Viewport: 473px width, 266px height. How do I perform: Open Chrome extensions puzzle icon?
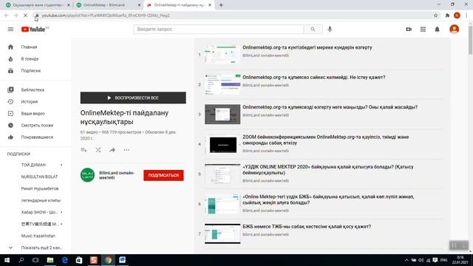[x=447, y=16]
